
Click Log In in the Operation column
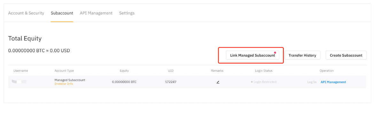pos(312,82)
